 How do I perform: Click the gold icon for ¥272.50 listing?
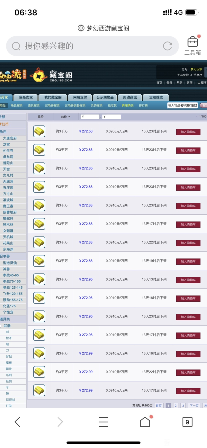pos(39,131)
